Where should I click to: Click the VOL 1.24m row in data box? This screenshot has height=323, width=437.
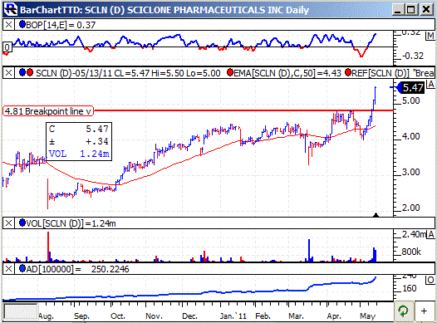79,154
